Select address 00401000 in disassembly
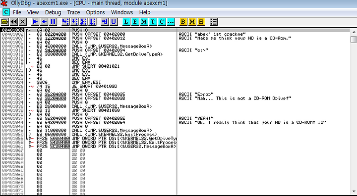This screenshot has width=357, height=196. pyautogui.click(x=12, y=30)
